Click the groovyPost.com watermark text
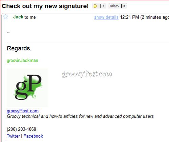This screenshot has height=142, width=169. pos(87,74)
